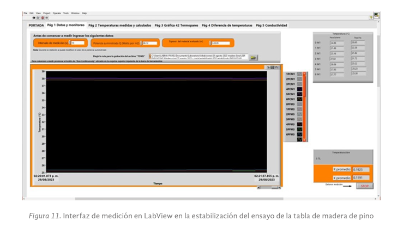Click the 2PFM3 plot legend icon

(299, 114)
